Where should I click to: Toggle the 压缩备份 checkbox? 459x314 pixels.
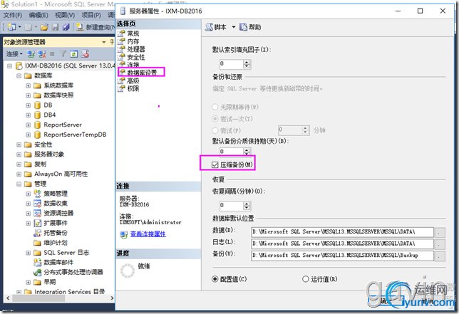(215, 165)
